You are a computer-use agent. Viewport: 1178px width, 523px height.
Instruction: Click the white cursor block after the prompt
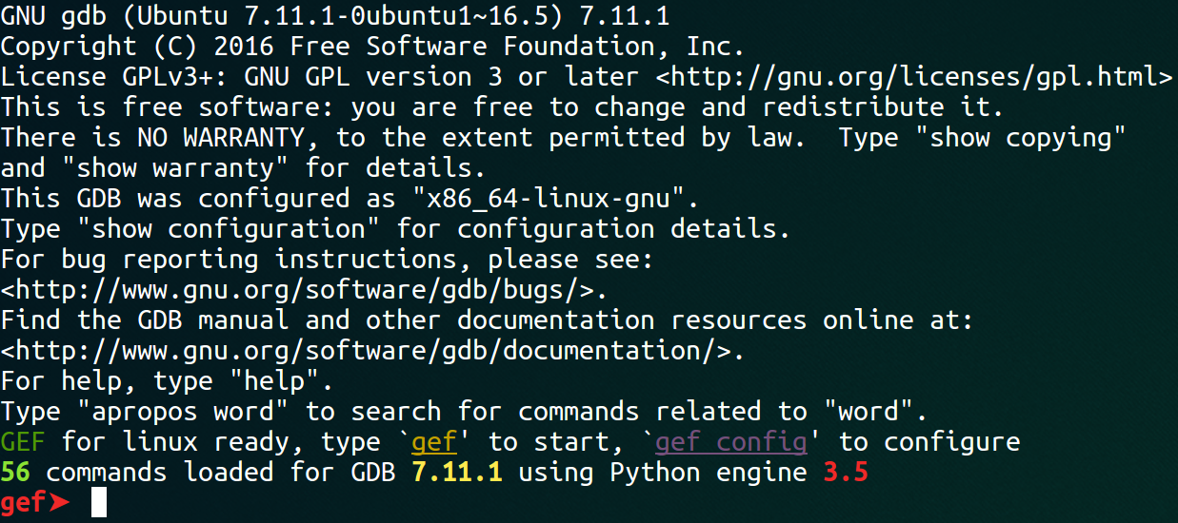tap(99, 503)
